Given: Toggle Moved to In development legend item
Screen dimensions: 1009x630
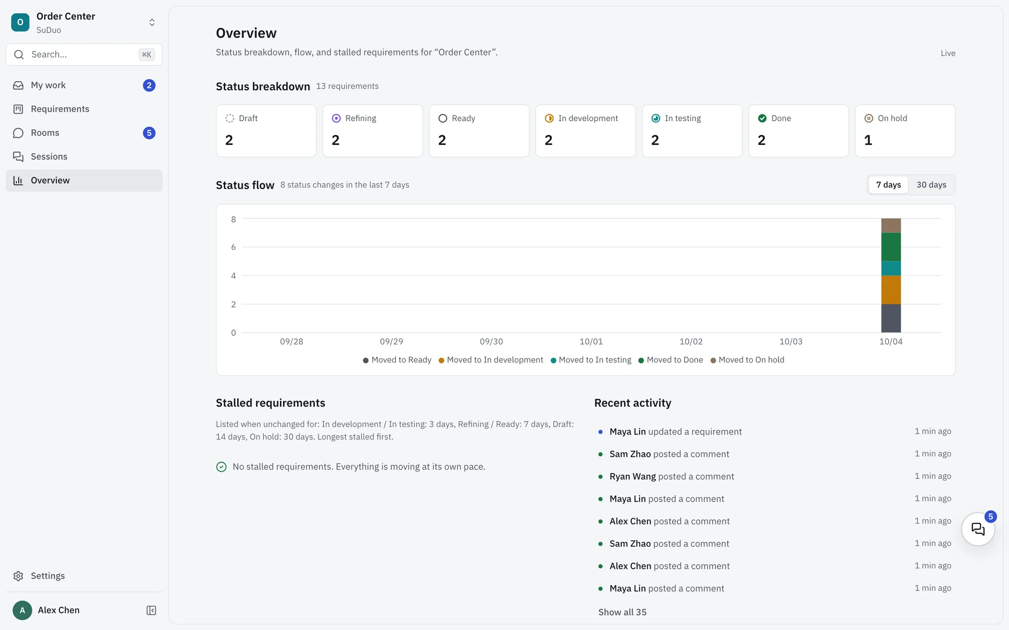Looking at the screenshot, I should tap(491, 360).
